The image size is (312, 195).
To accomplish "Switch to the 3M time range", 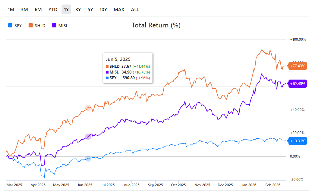I will (24, 9).
